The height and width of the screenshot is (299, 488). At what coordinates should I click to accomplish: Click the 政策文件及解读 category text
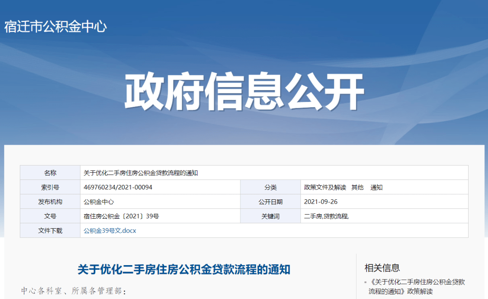(x=325, y=187)
